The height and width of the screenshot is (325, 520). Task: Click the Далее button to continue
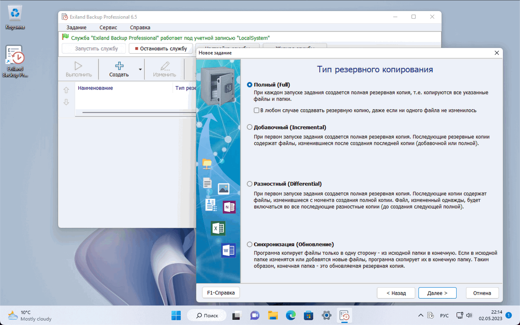437,293
